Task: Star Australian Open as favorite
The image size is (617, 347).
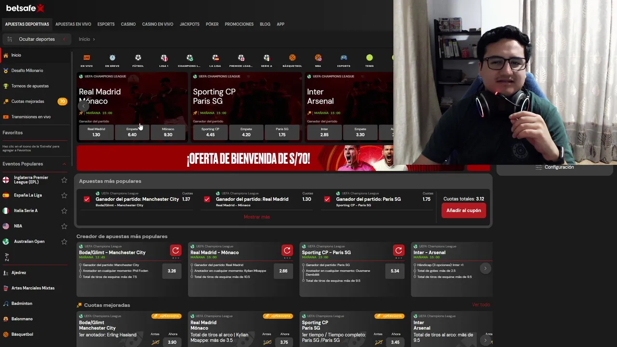Action: pos(64,241)
